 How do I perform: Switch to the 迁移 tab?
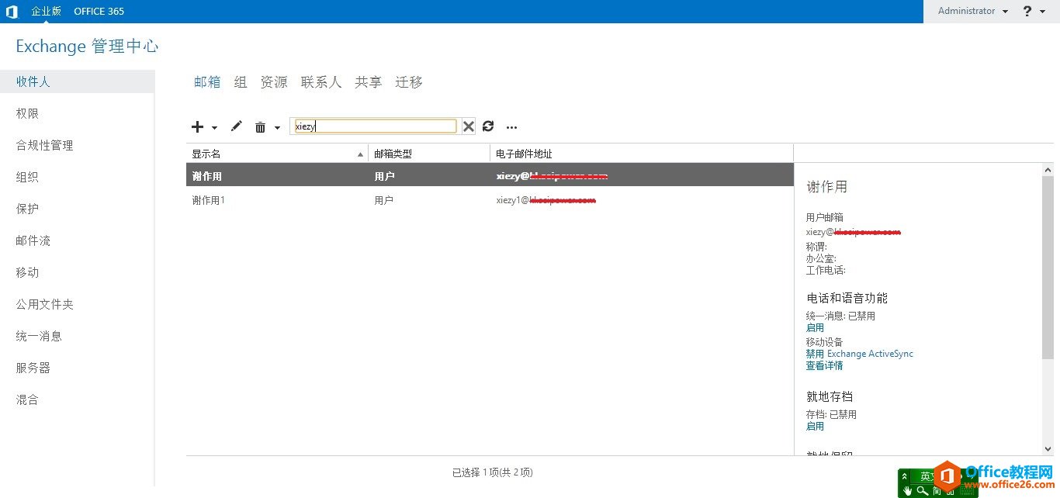coord(408,81)
